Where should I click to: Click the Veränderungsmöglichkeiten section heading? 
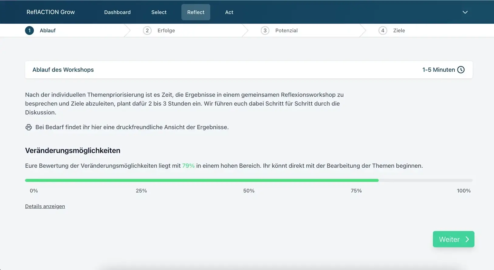click(x=73, y=151)
